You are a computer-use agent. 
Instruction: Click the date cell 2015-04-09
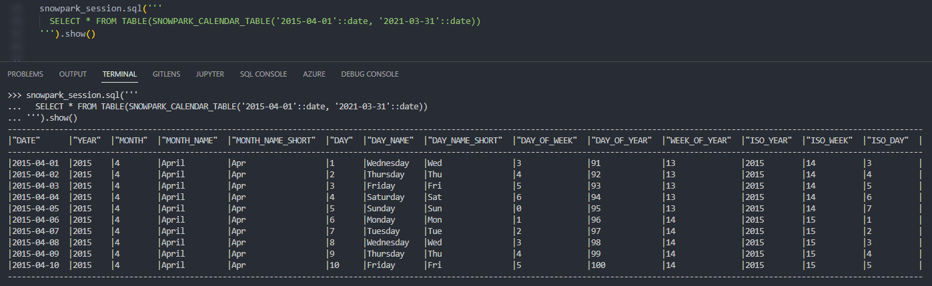(35, 253)
